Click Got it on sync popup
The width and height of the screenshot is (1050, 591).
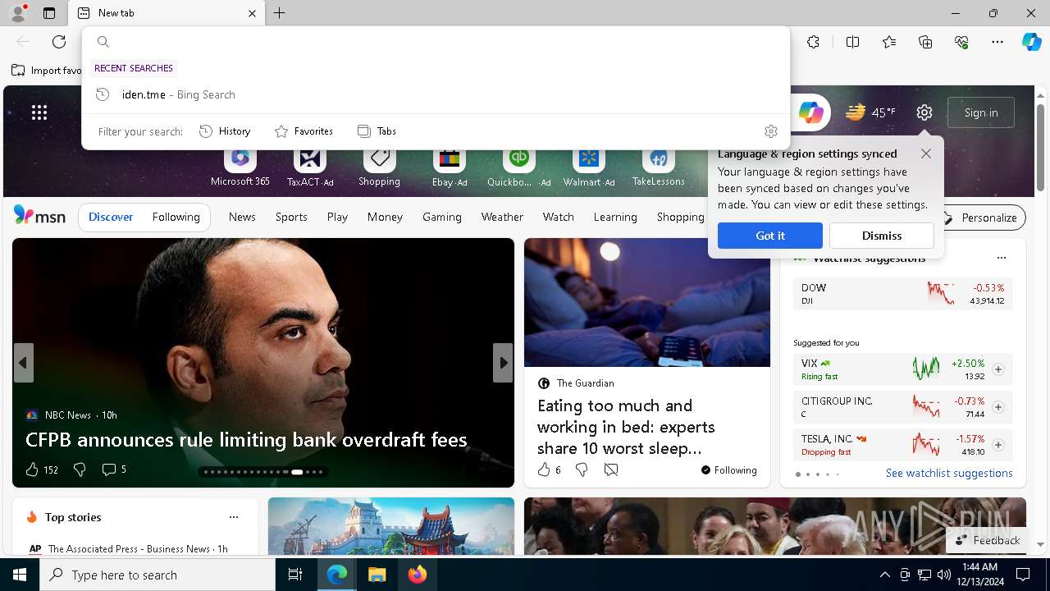(770, 236)
